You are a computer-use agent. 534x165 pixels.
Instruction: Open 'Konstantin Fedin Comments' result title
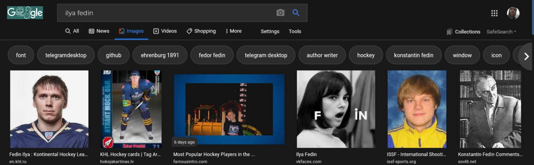click(x=490, y=154)
